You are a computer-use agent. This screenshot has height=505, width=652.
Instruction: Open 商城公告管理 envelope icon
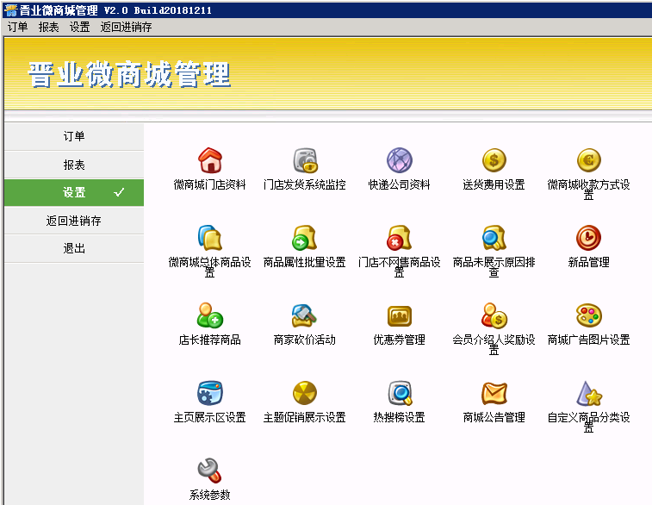494,393
